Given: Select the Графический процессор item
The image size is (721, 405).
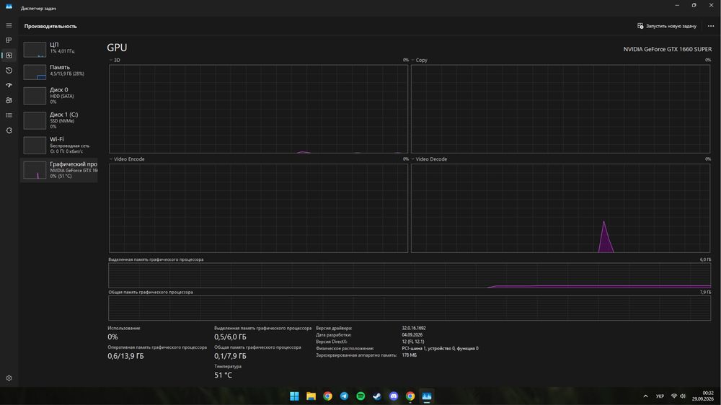Looking at the screenshot, I should coord(59,170).
